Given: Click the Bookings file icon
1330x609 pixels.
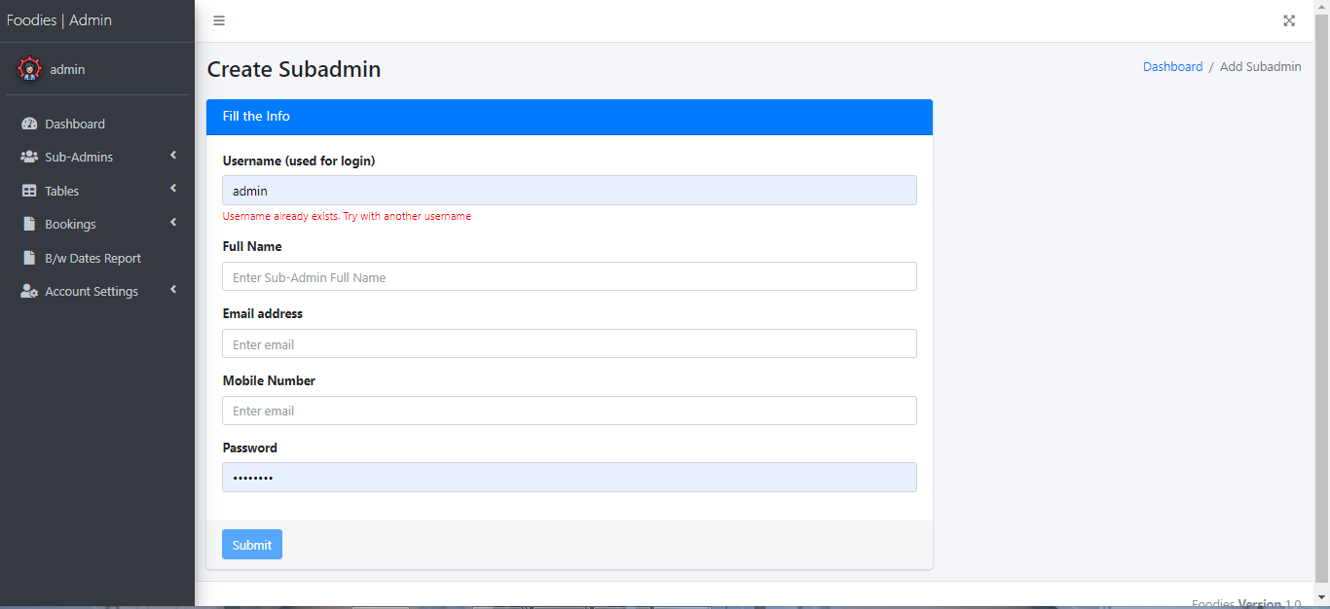Looking at the screenshot, I should [29, 224].
